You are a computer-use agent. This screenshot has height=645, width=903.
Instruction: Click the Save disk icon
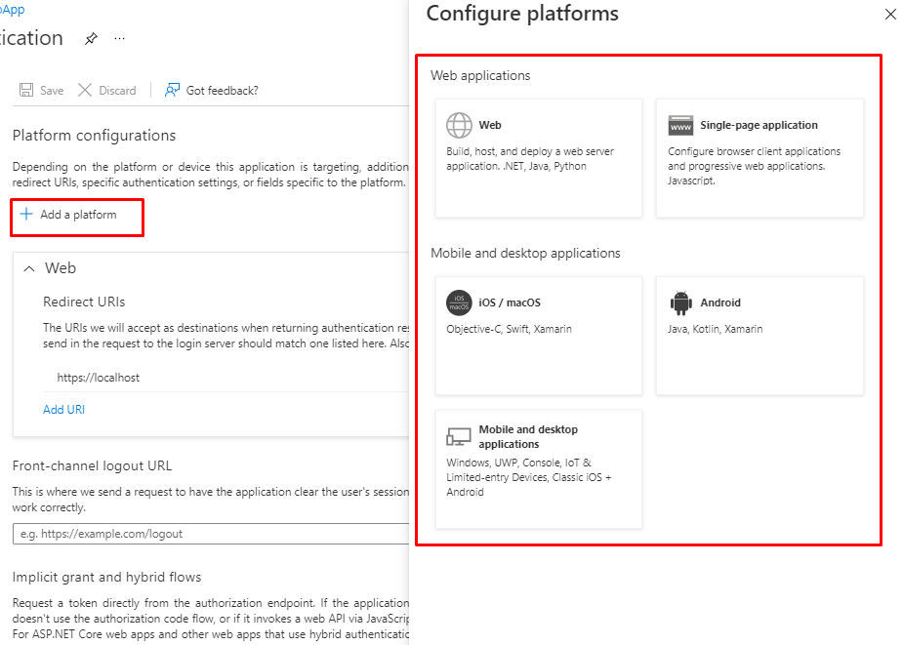(x=27, y=90)
